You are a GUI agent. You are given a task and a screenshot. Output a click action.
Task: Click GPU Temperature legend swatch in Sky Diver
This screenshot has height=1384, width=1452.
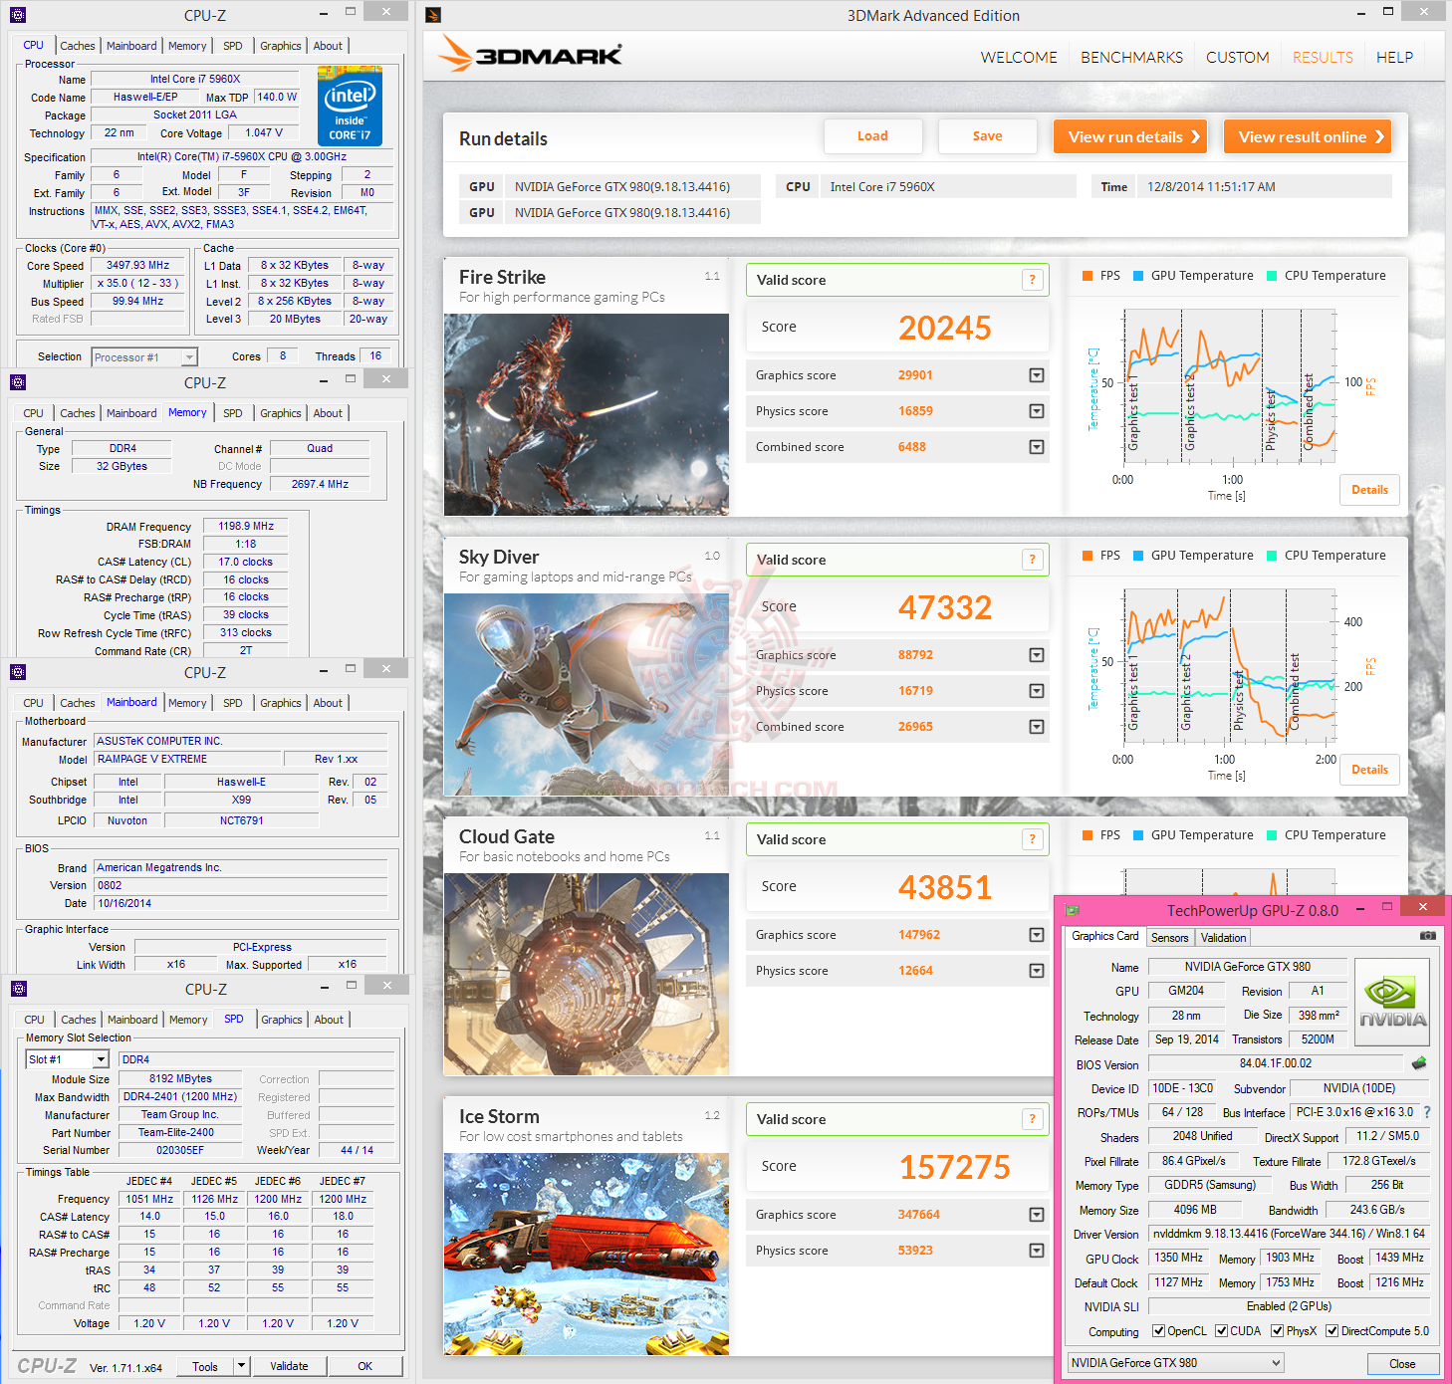click(1138, 556)
